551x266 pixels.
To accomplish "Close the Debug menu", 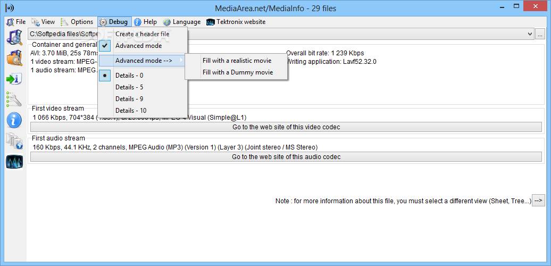I will point(114,22).
